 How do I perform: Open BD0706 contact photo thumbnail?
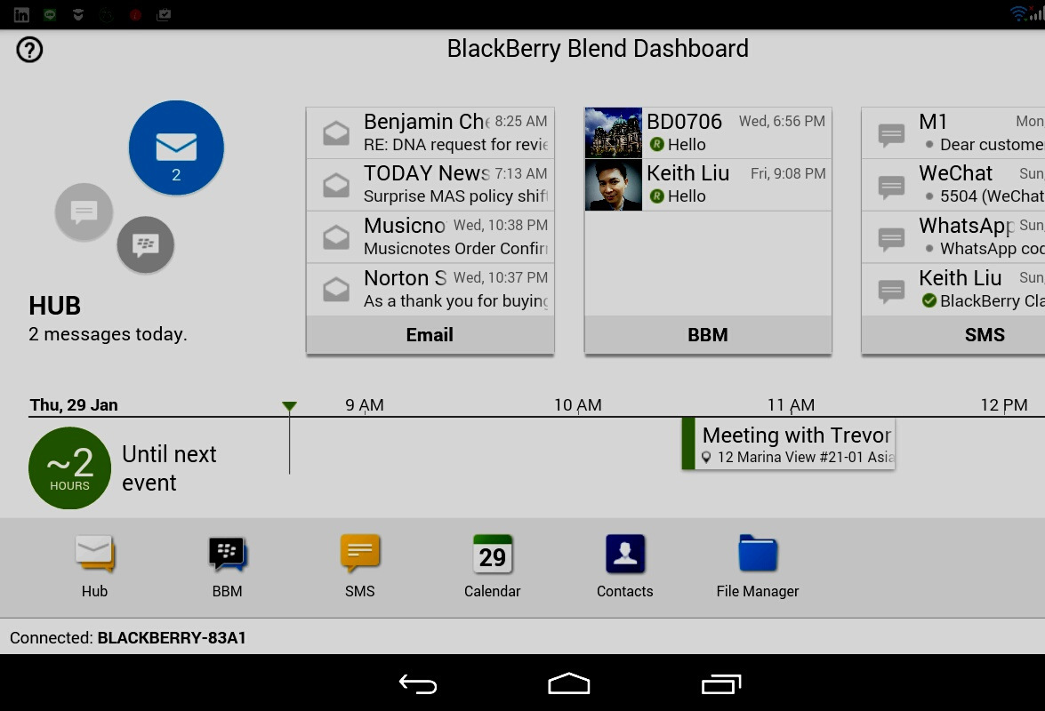point(613,132)
